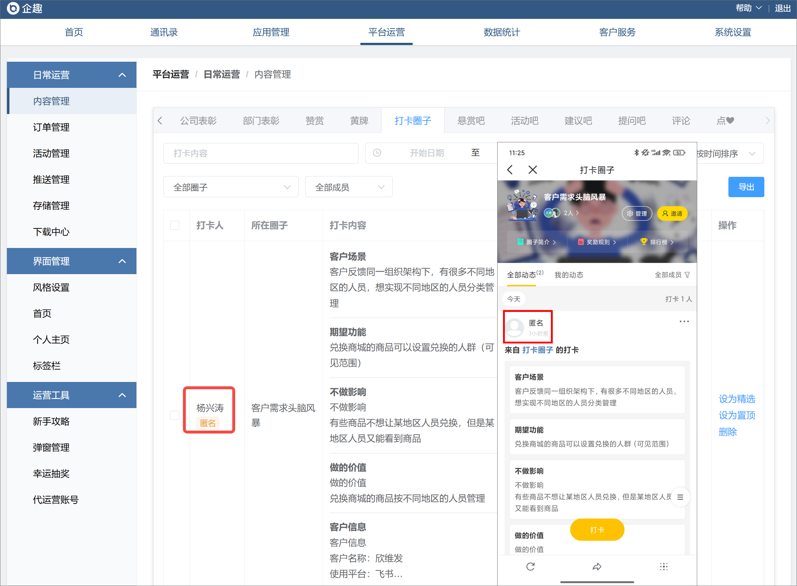The image size is (797, 586).
Task: Click the 导出 export button
Action: [746, 187]
